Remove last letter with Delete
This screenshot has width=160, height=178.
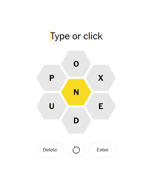click(x=50, y=150)
